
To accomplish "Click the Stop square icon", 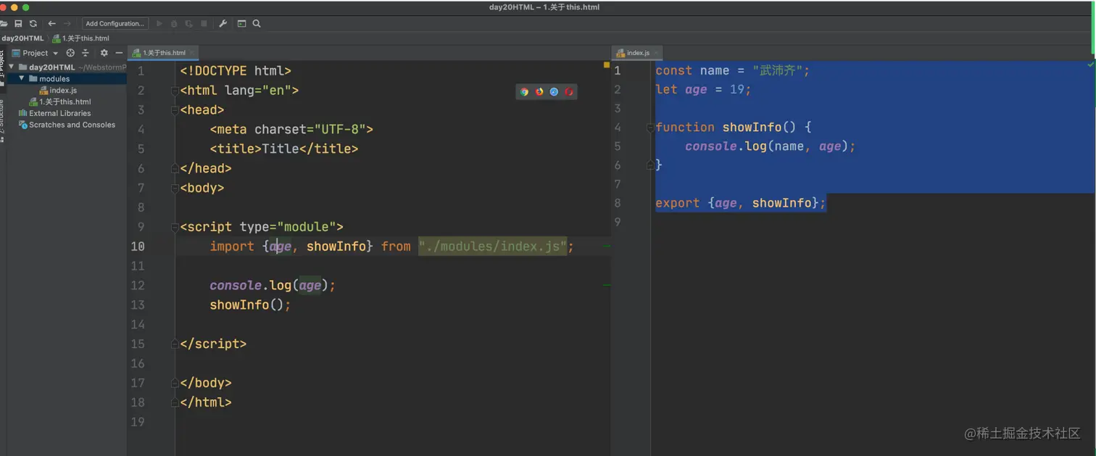I will pos(204,23).
